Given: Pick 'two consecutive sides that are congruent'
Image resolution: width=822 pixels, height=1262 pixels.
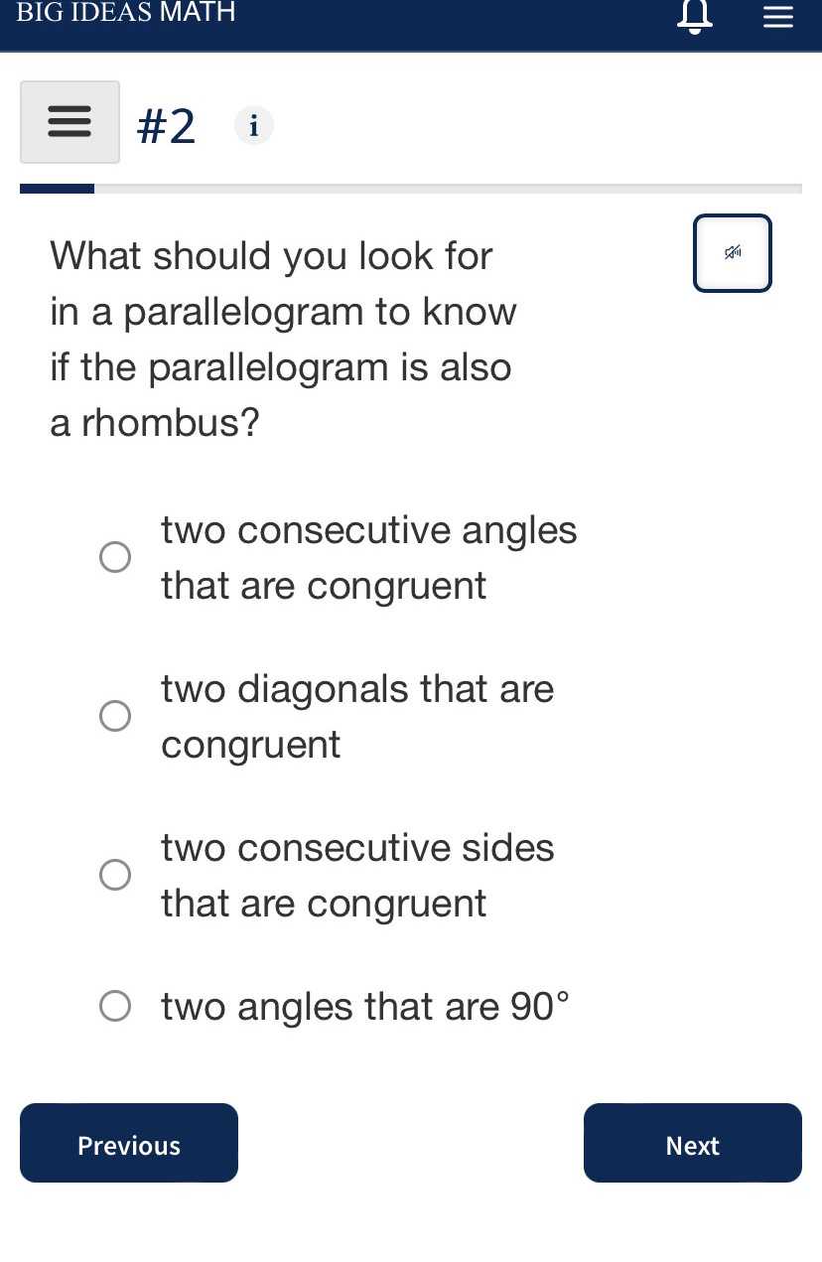Looking at the screenshot, I should [x=115, y=875].
